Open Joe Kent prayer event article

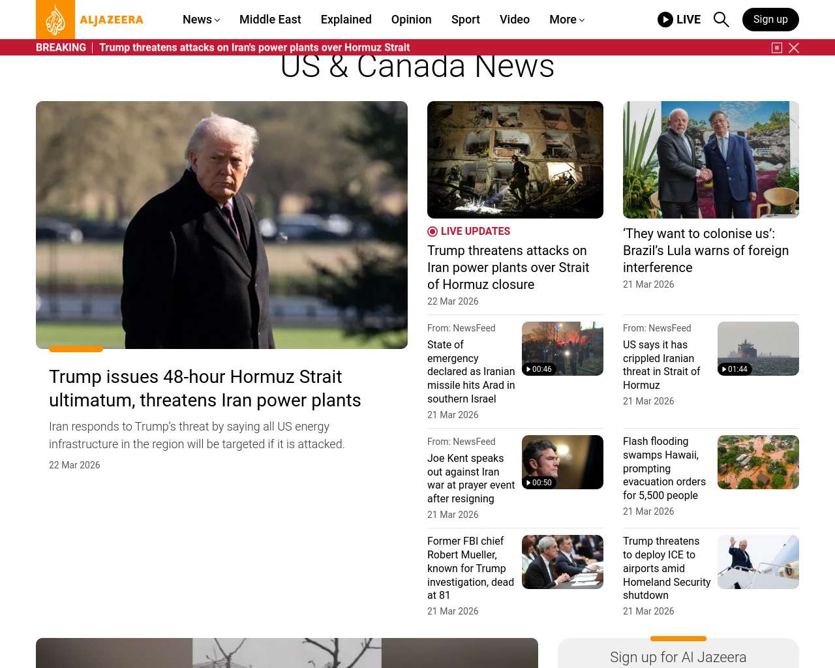click(471, 478)
